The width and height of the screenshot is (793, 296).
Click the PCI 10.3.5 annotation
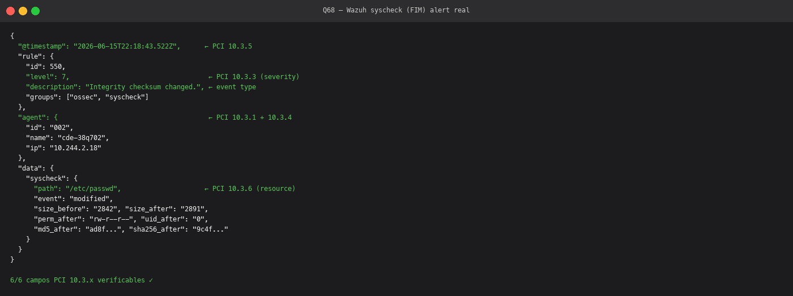(x=228, y=46)
